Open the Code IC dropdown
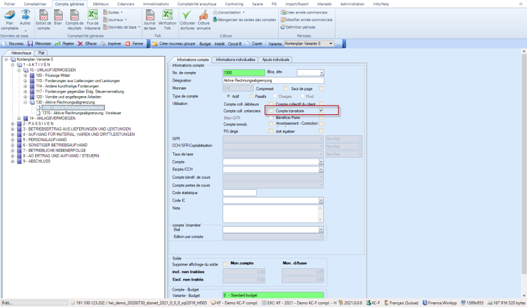Image resolution: width=527 pixels, height=307 pixels. 321,200
